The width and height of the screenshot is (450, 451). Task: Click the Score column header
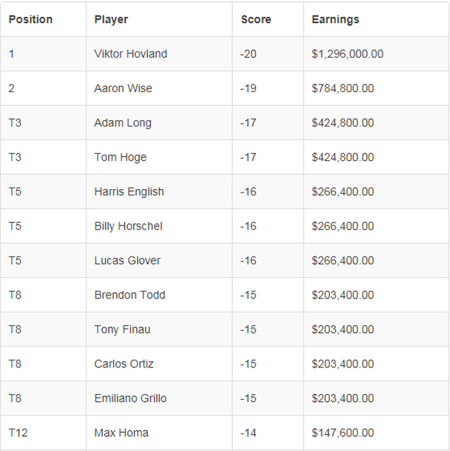(x=256, y=20)
